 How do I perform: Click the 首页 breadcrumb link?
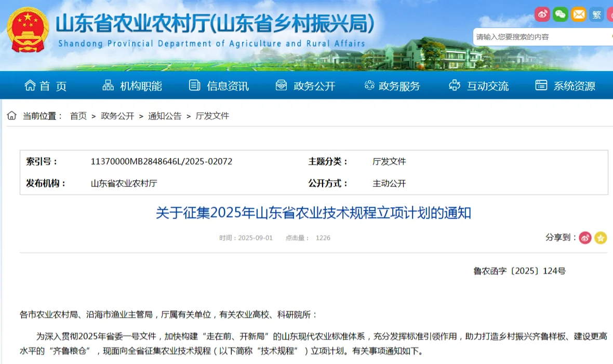pyautogui.click(x=78, y=116)
